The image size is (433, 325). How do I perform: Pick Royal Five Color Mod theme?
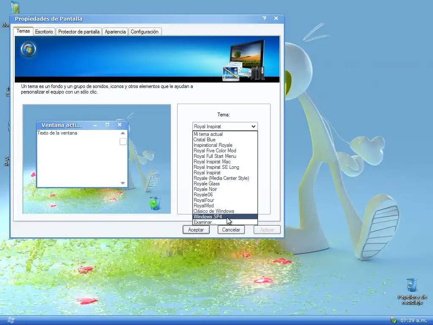[x=225, y=151]
